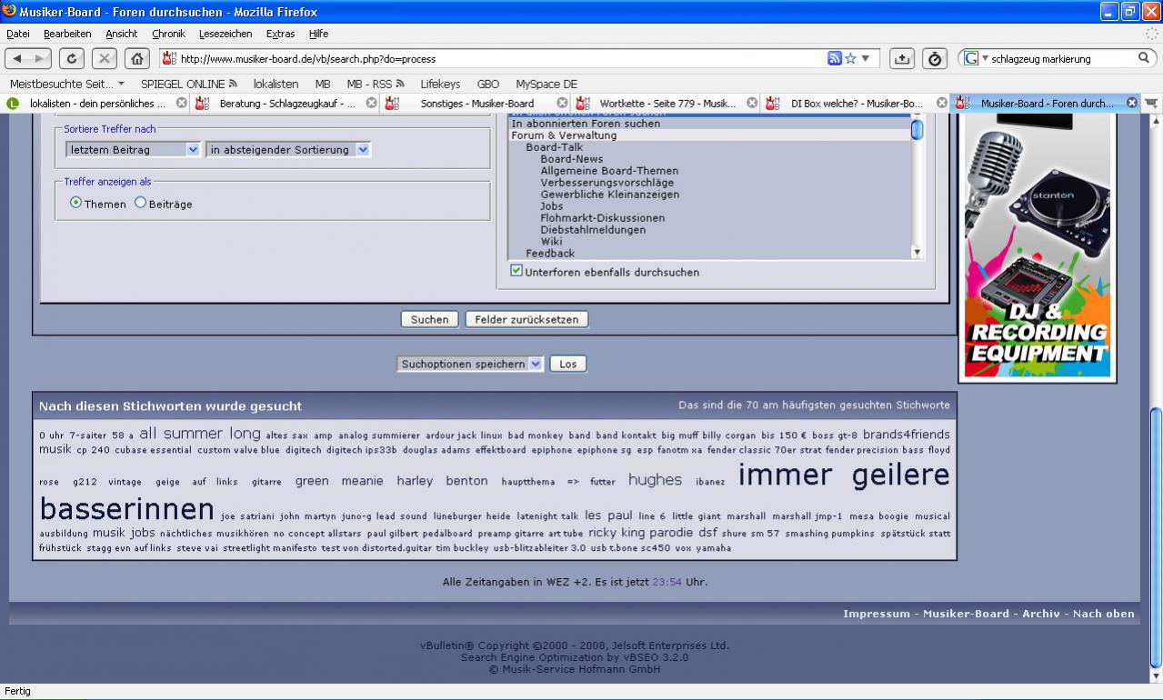Stop loading the page

(104, 59)
